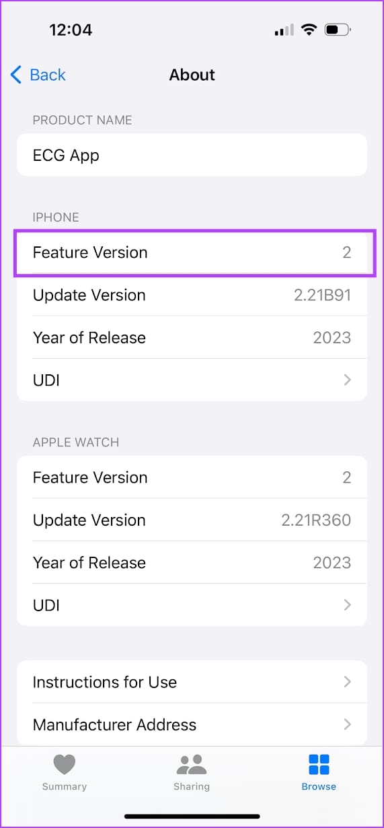Expand the Apple Watch UDI chevron
Screen dimensions: 384x828
pyautogui.click(x=347, y=605)
